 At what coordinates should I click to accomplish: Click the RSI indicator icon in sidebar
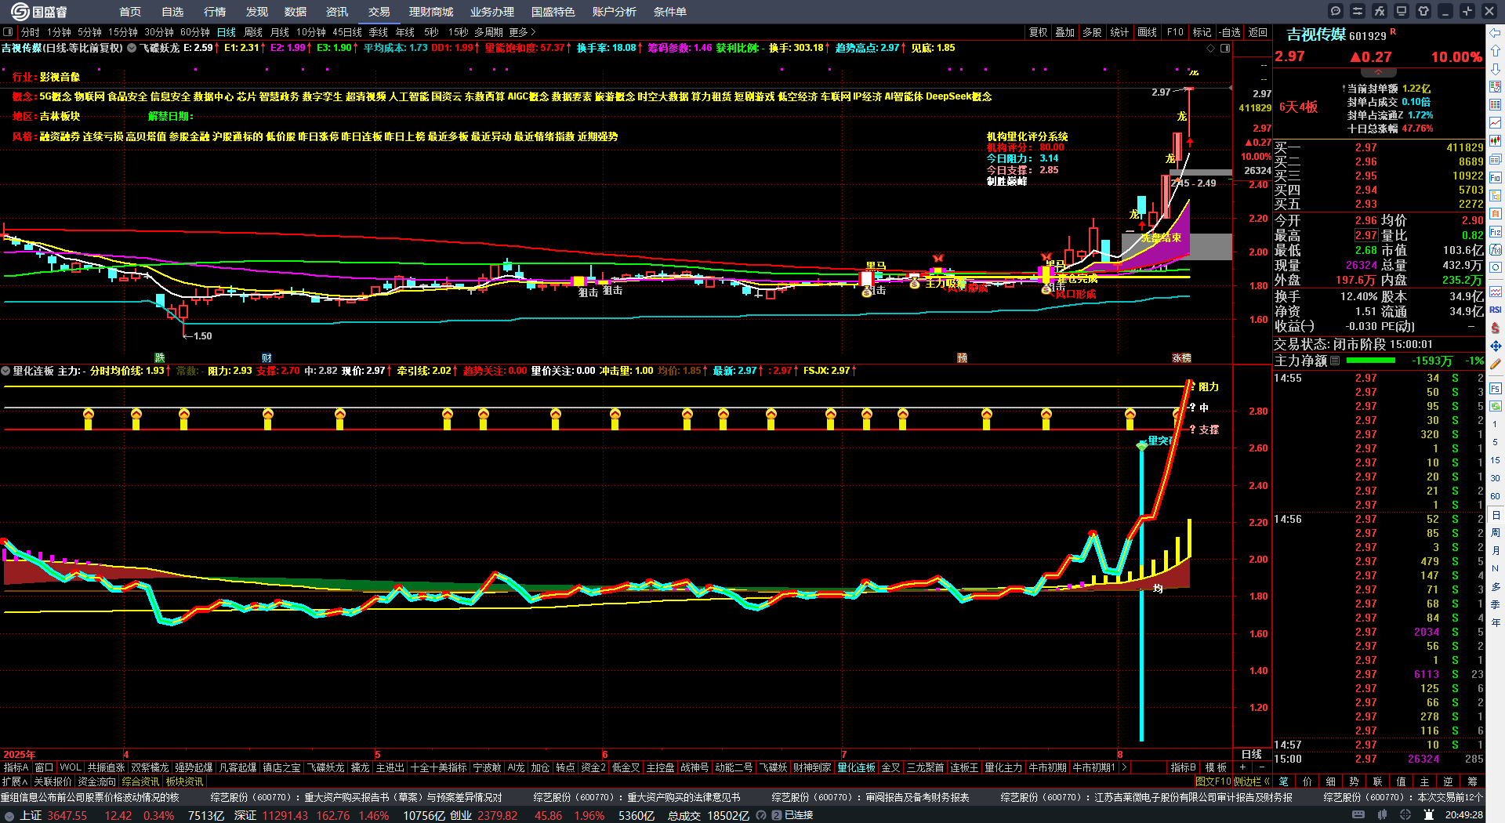[x=1496, y=310]
